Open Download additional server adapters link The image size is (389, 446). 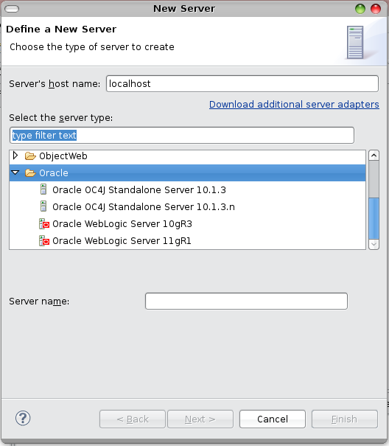click(x=294, y=105)
